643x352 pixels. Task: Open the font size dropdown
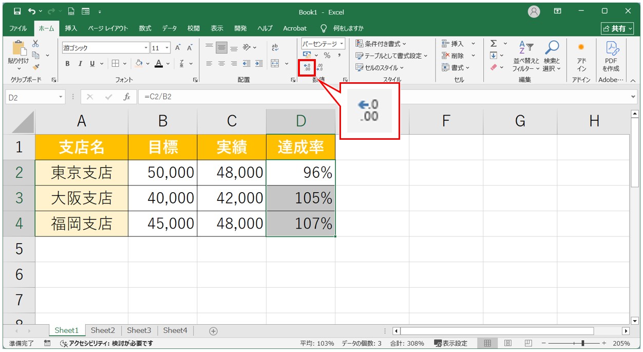(x=167, y=48)
